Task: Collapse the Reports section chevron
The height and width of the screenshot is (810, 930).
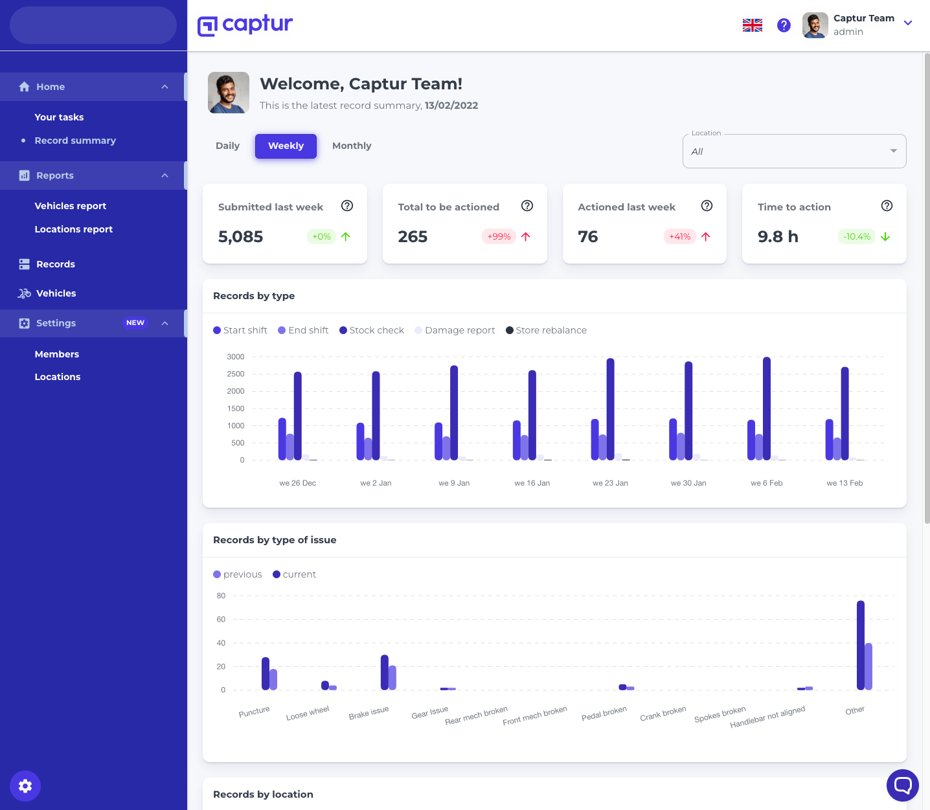Action: (x=164, y=175)
